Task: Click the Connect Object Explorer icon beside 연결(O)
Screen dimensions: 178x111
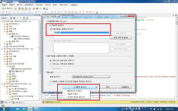Action: (x=11, y=18)
